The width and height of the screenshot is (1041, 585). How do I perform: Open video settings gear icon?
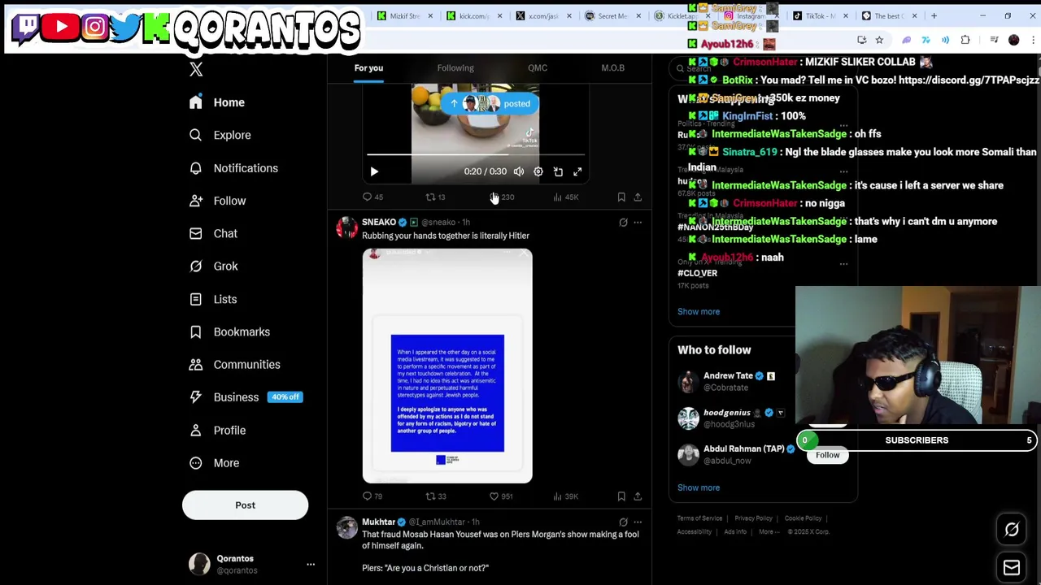click(538, 171)
